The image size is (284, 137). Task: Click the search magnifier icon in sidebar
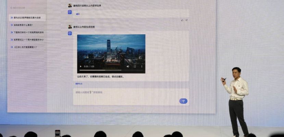pyautogui.click(x=11, y=8)
